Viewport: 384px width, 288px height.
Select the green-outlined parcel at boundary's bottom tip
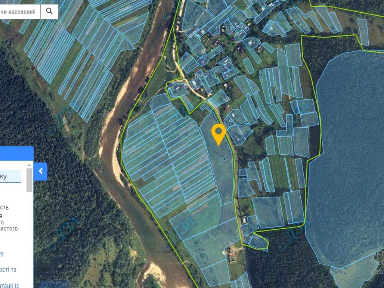[259, 241]
